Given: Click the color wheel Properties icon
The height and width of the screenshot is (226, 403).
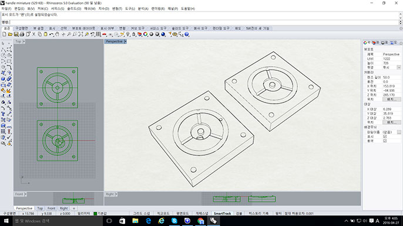Looking at the screenshot, I should [146, 34].
